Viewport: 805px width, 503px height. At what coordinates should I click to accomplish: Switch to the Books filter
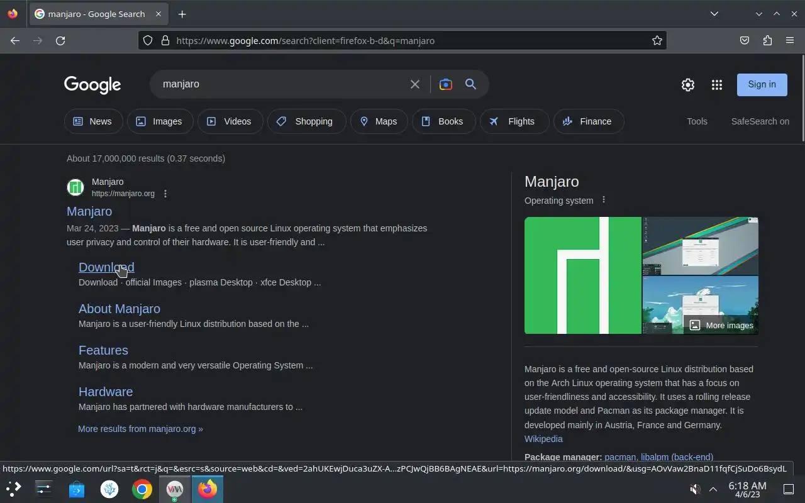(443, 121)
